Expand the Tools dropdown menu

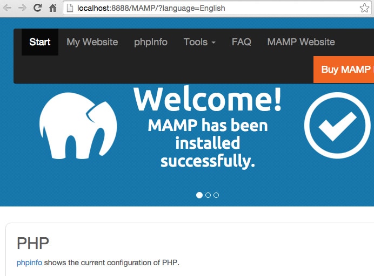pyautogui.click(x=199, y=42)
